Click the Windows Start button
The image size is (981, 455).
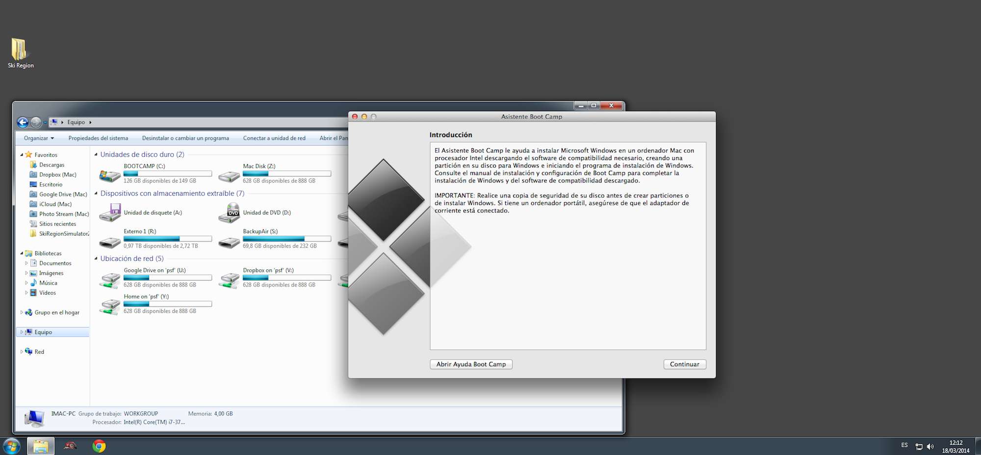[x=12, y=446]
